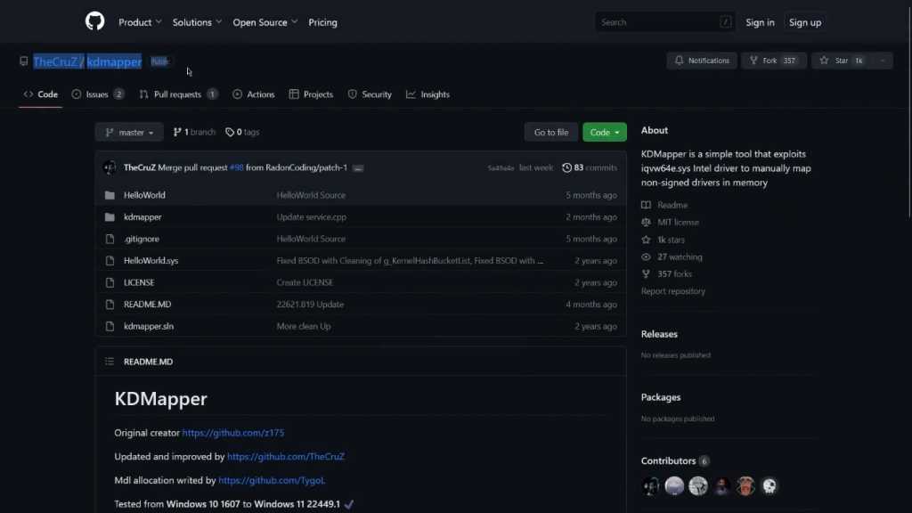Open the last contributor avatar

[769, 485]
